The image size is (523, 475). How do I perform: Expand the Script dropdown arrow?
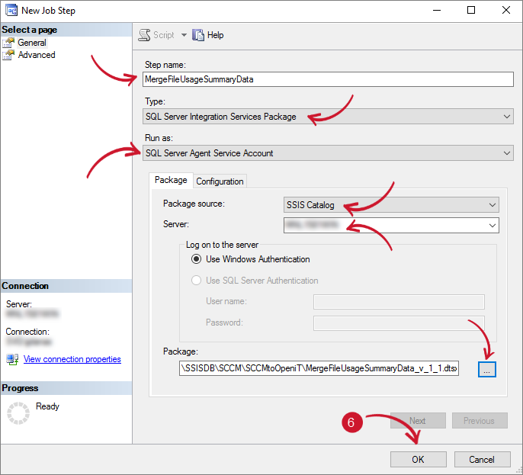pos(184,35)
